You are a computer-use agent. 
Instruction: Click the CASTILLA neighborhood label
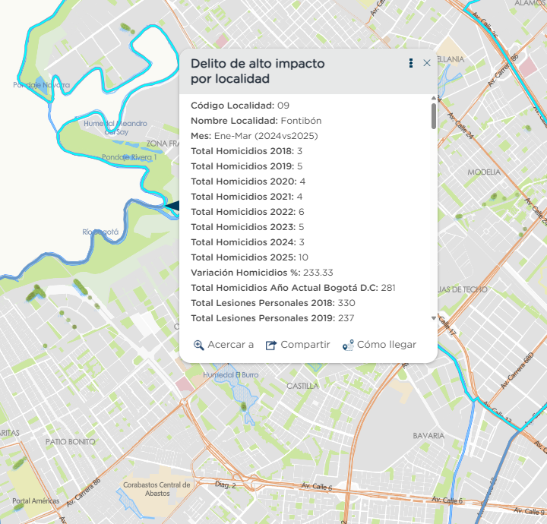pyautogui.click(x=302, y=386)
